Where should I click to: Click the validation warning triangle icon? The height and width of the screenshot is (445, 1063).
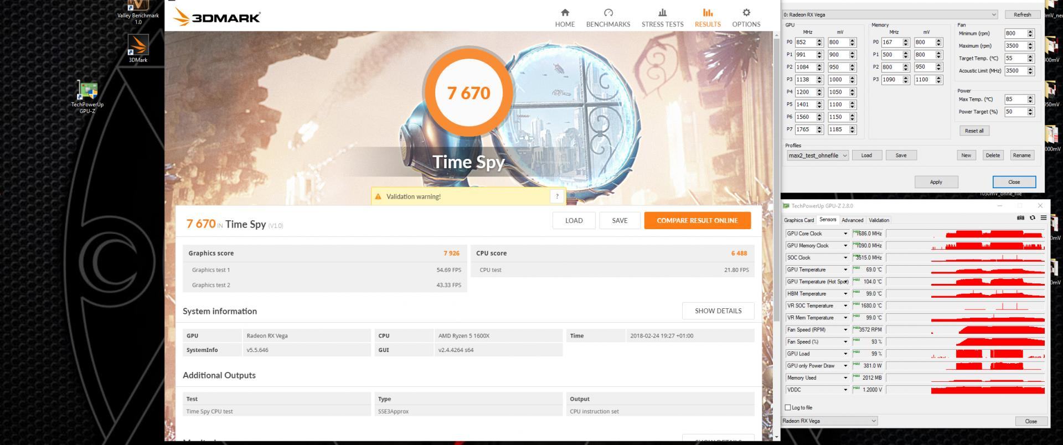click(378, 196)
